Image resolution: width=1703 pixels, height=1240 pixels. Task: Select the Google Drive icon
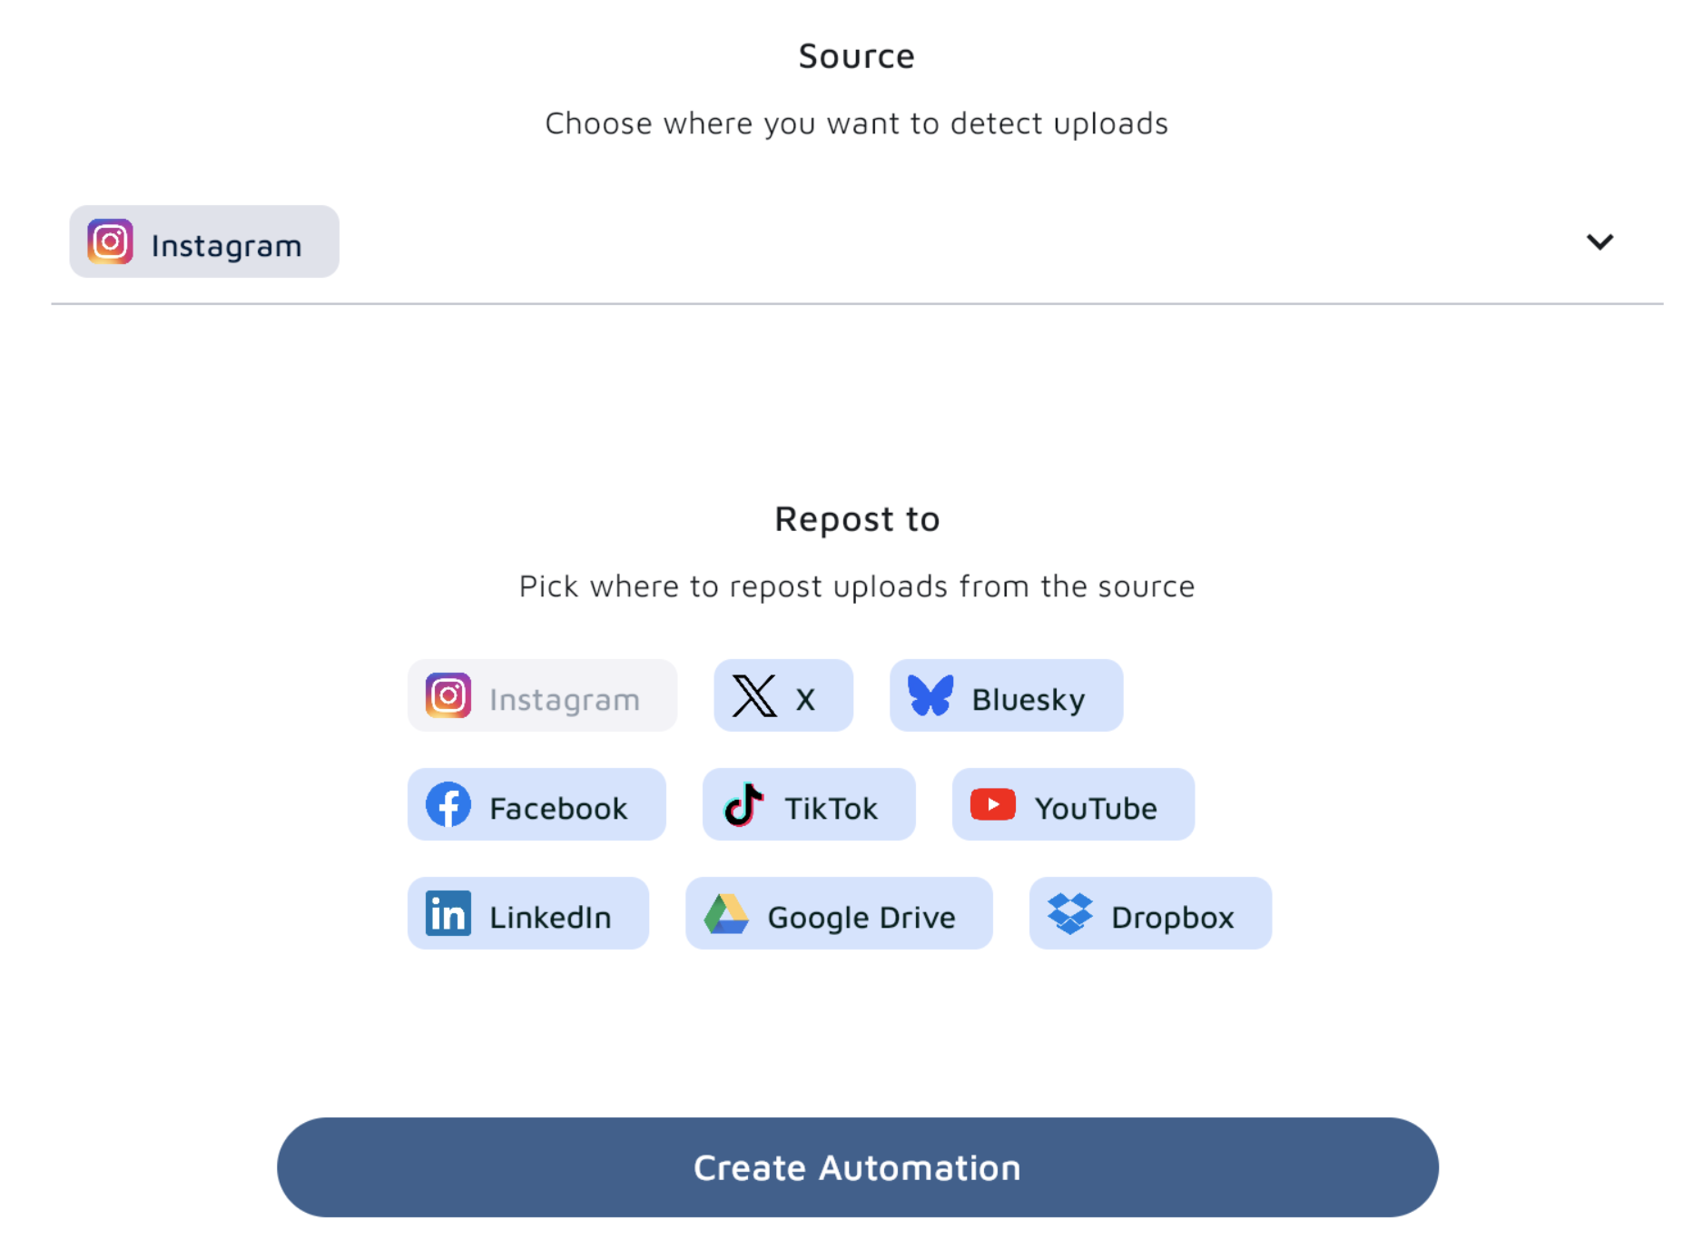(x=725, y=914)
